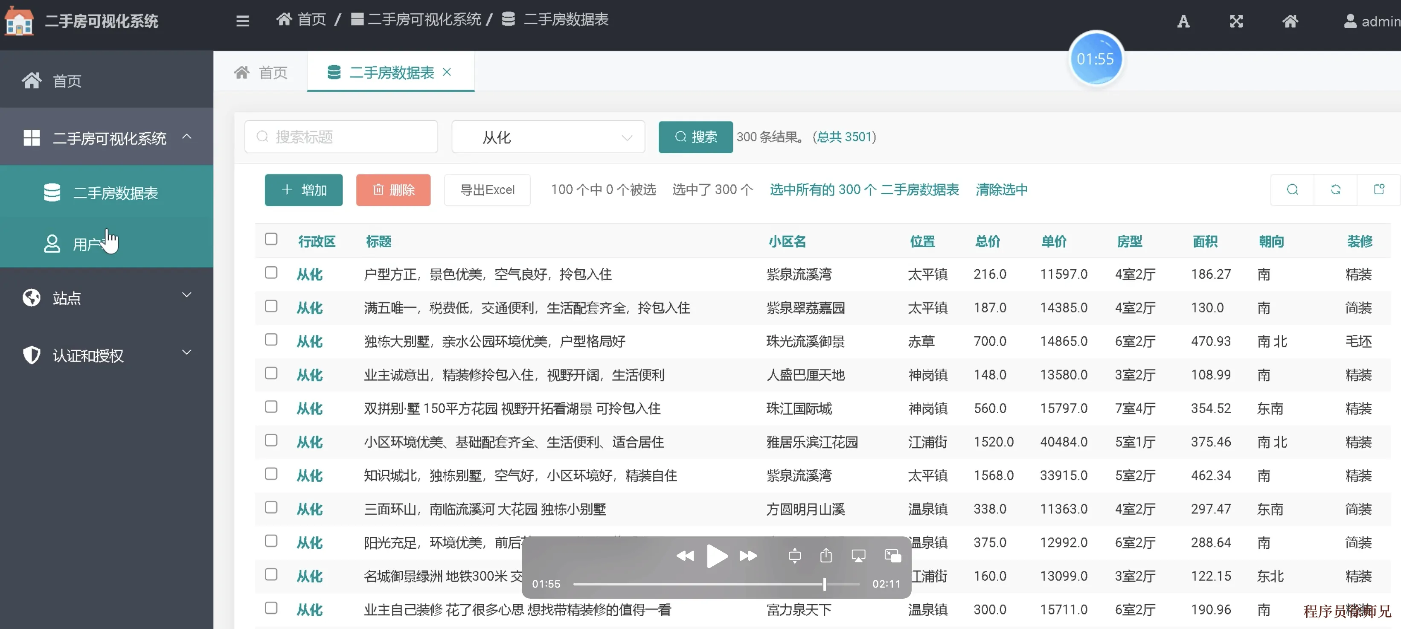Click the font size A icon

point(1183,21)
